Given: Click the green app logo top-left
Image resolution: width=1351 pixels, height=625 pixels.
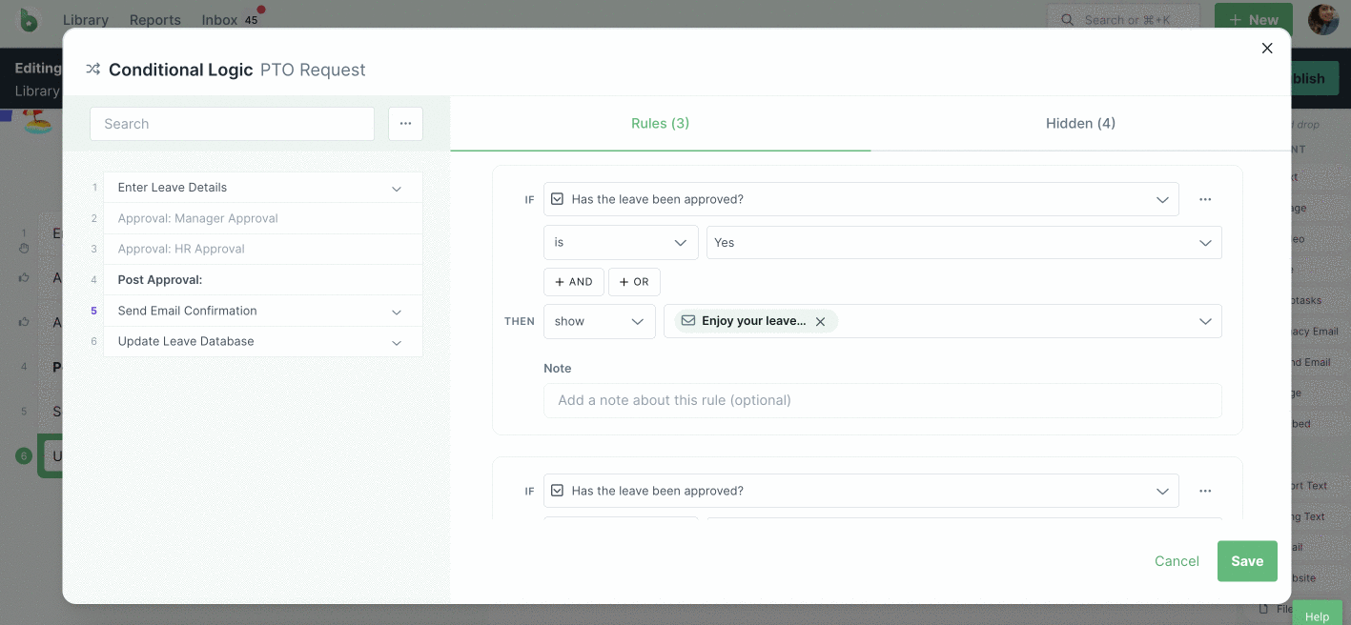Looking at the screenshot, I should coord(28,19).
